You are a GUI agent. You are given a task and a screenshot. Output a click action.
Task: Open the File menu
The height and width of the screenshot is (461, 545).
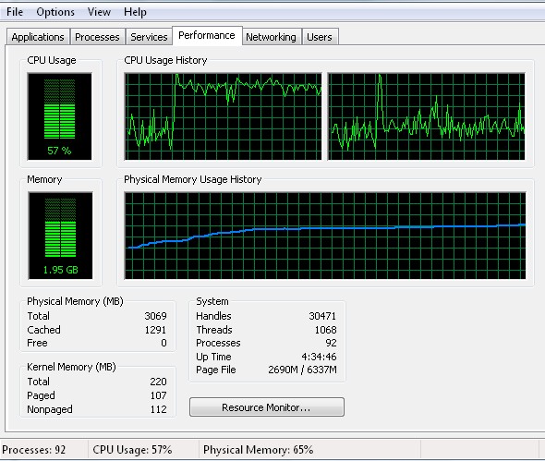click(15, 12)
